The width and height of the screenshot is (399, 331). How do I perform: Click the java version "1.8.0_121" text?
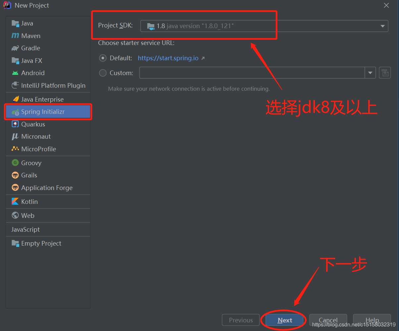(x=200, y=26)
